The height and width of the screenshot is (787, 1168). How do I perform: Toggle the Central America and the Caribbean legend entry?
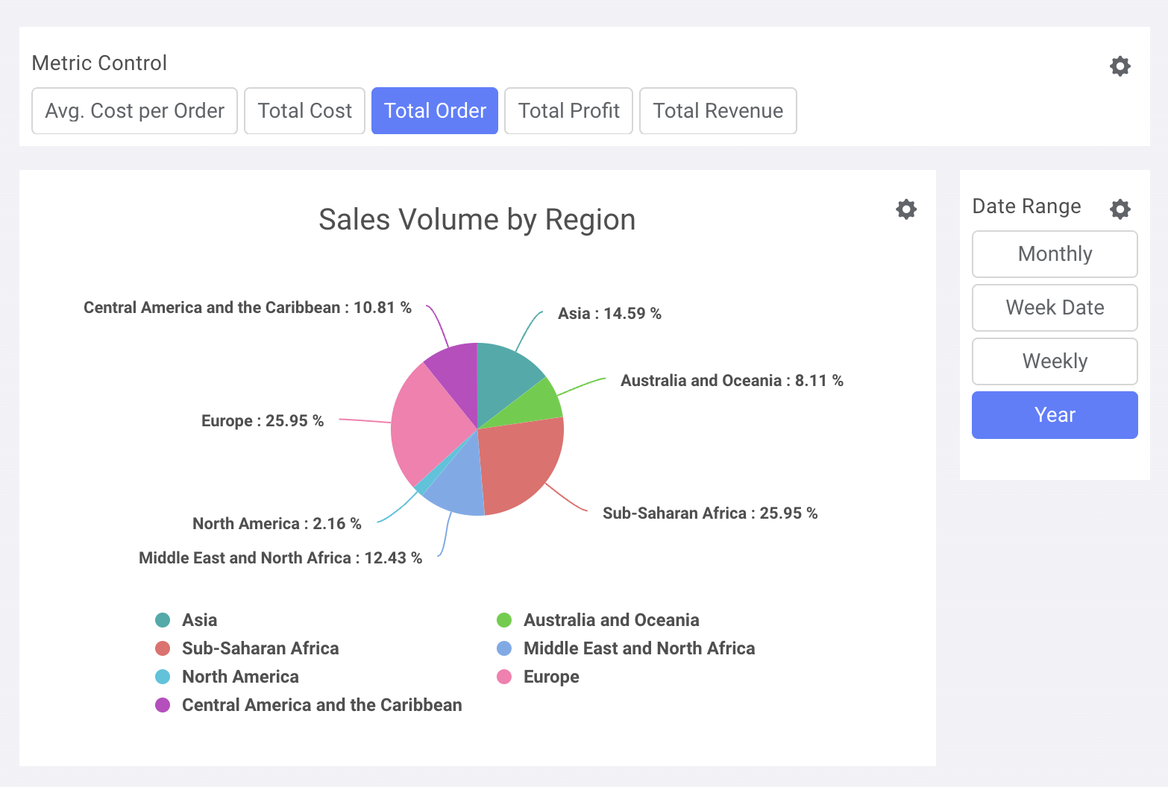coord(321,705)
